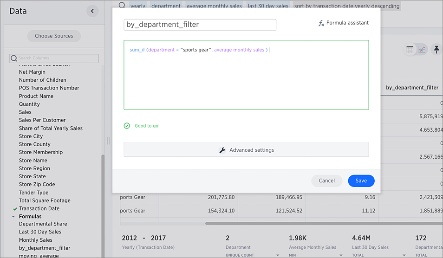Image resolution: width=443 pixels, height=258 pixels.
Task: Click the Choose Sources button
Action: (54, 36)
